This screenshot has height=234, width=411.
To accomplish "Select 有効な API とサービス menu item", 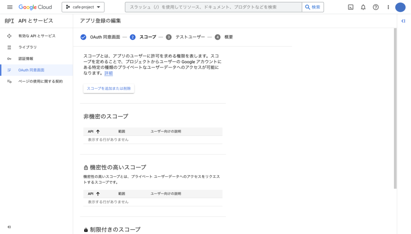I will [37, 36].
